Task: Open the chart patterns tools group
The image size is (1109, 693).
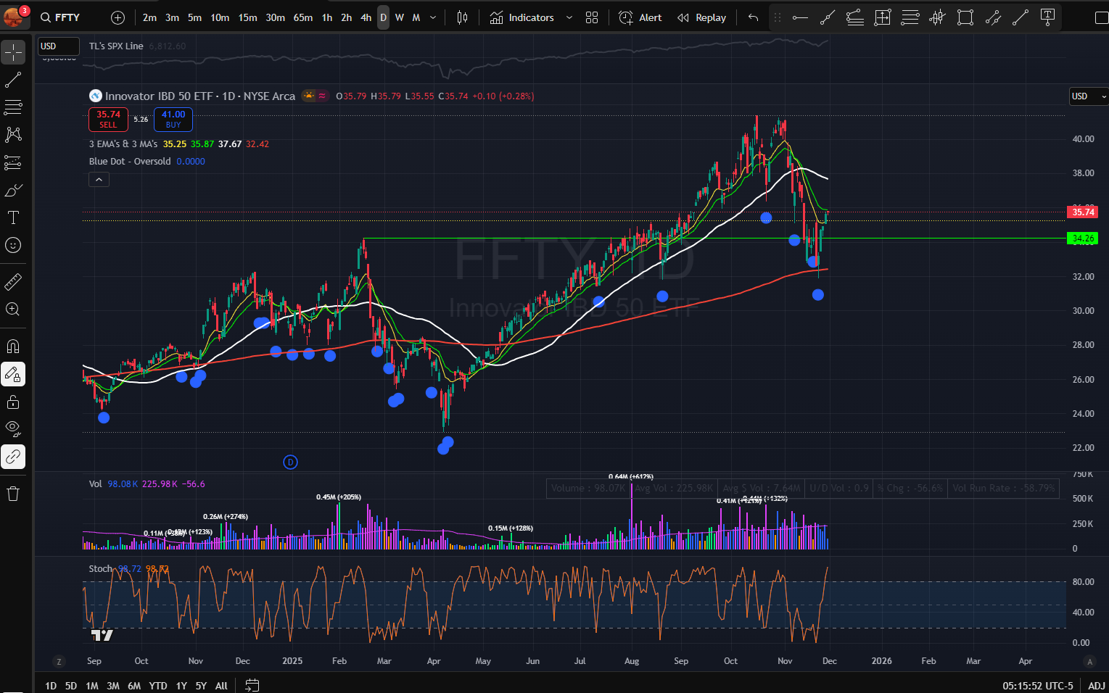Action: [13, 135]
